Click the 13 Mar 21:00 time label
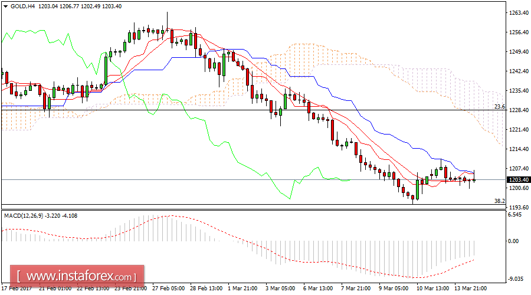The width and height of the screenshot is (531, 295). (471, 289)
